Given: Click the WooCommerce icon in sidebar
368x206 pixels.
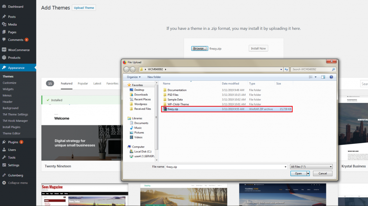Looking at the screenshot, I should pos(4,50).
